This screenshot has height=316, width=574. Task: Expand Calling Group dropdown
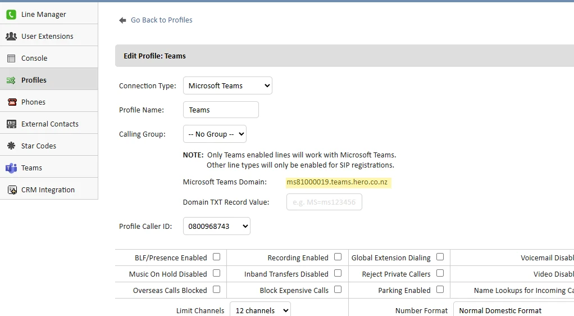[x=215, y=134]
